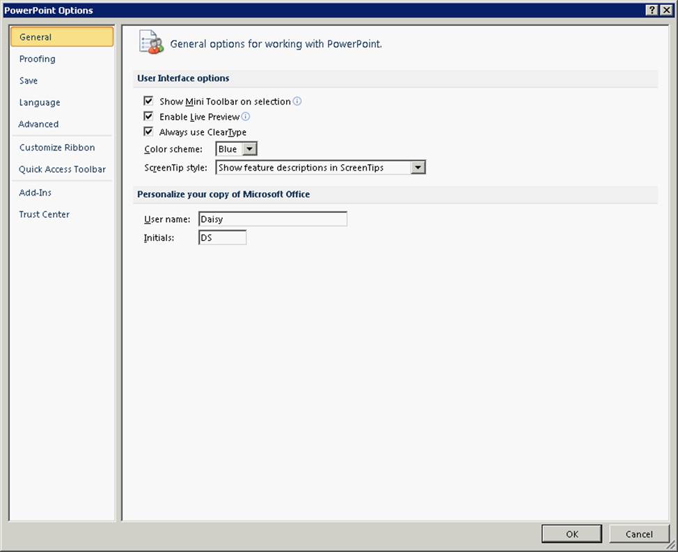
Task: Click the PowerPoint Options title text
Action: point(49,10)
